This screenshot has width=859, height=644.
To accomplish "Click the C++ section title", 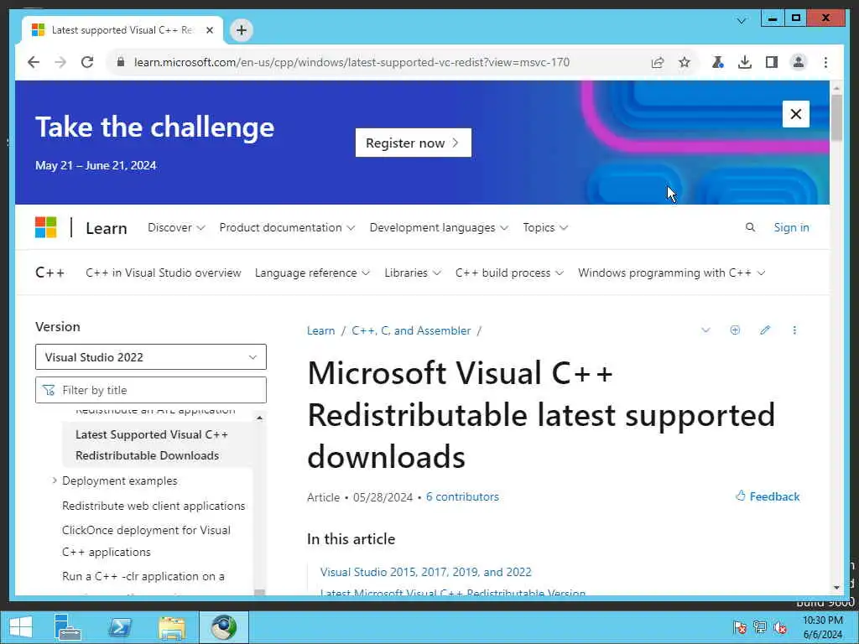I will point(49,273).
